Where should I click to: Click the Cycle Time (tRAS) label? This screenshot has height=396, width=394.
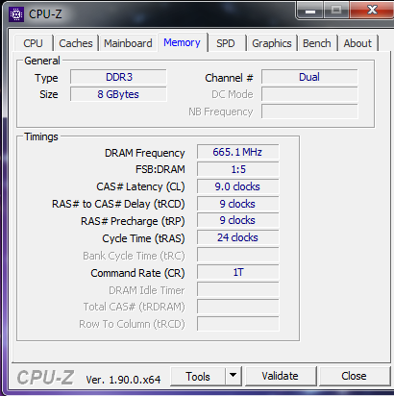[143, 238]
